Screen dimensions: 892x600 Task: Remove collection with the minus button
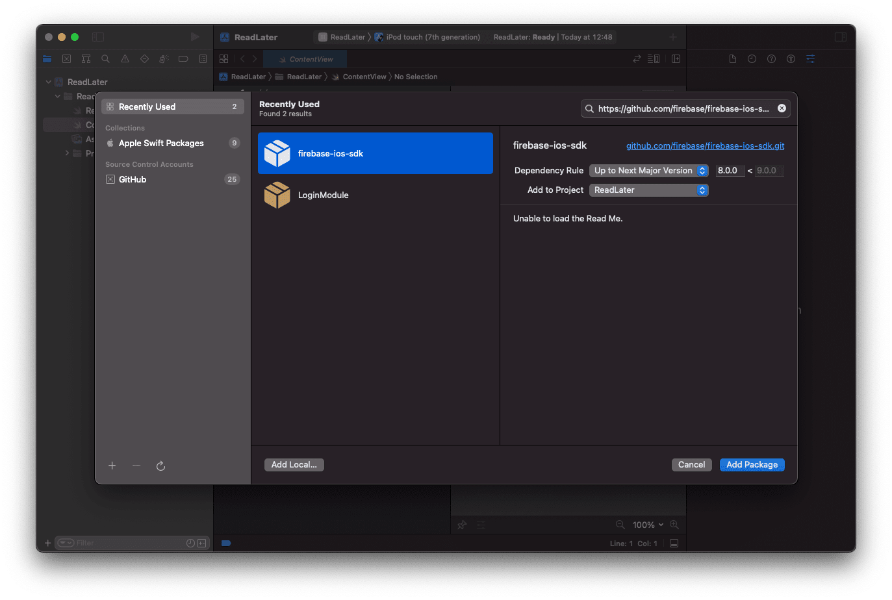136,466
